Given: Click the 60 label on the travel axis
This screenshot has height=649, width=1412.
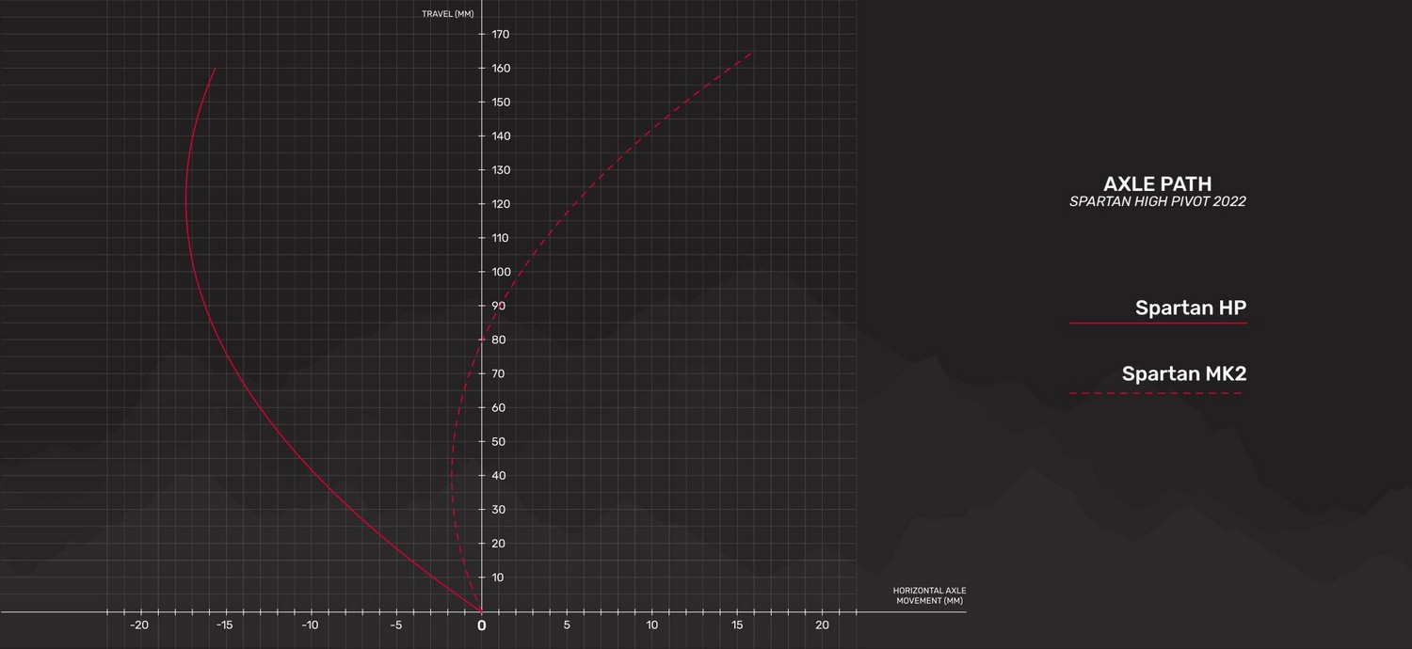Looking at the screenshot, I should pos(499,407).
